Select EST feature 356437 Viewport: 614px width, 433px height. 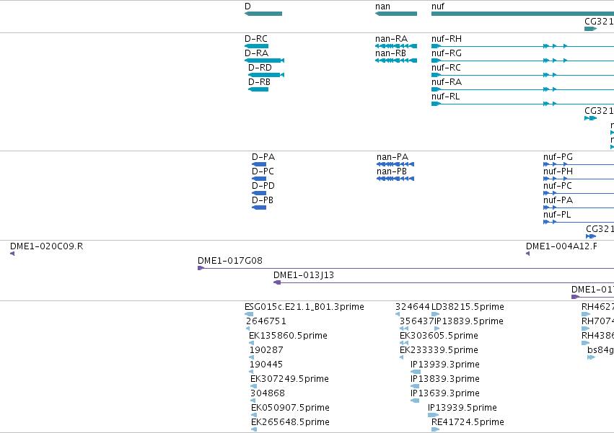point(404,329)
